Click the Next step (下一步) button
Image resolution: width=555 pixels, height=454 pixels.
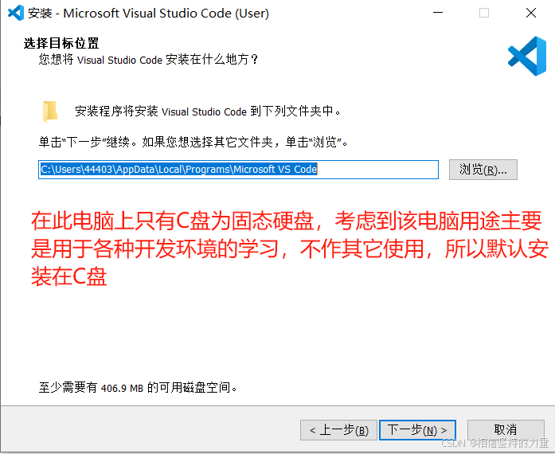(417, 430)
